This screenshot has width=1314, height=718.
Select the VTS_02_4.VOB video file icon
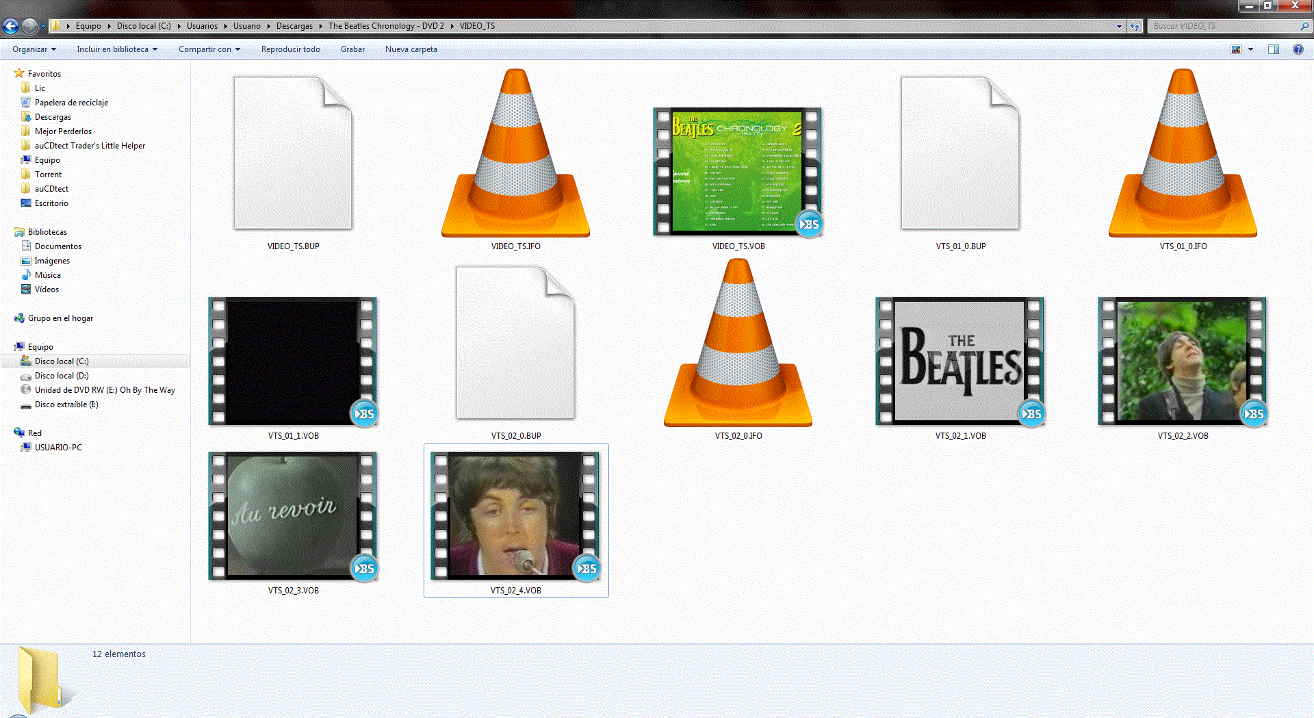tap(515, 516)
